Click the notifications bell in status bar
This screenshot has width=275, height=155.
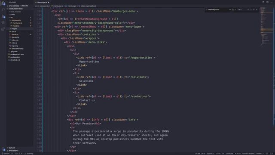coord(272,154)
